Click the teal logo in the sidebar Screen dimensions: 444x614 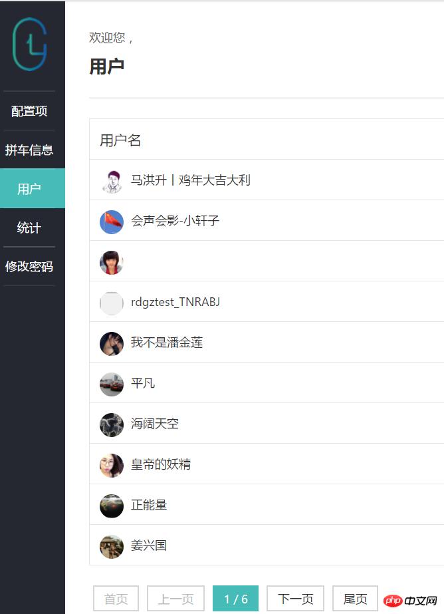pos(29,45)
